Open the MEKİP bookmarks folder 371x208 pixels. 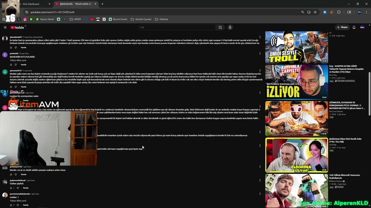(75, 19)
